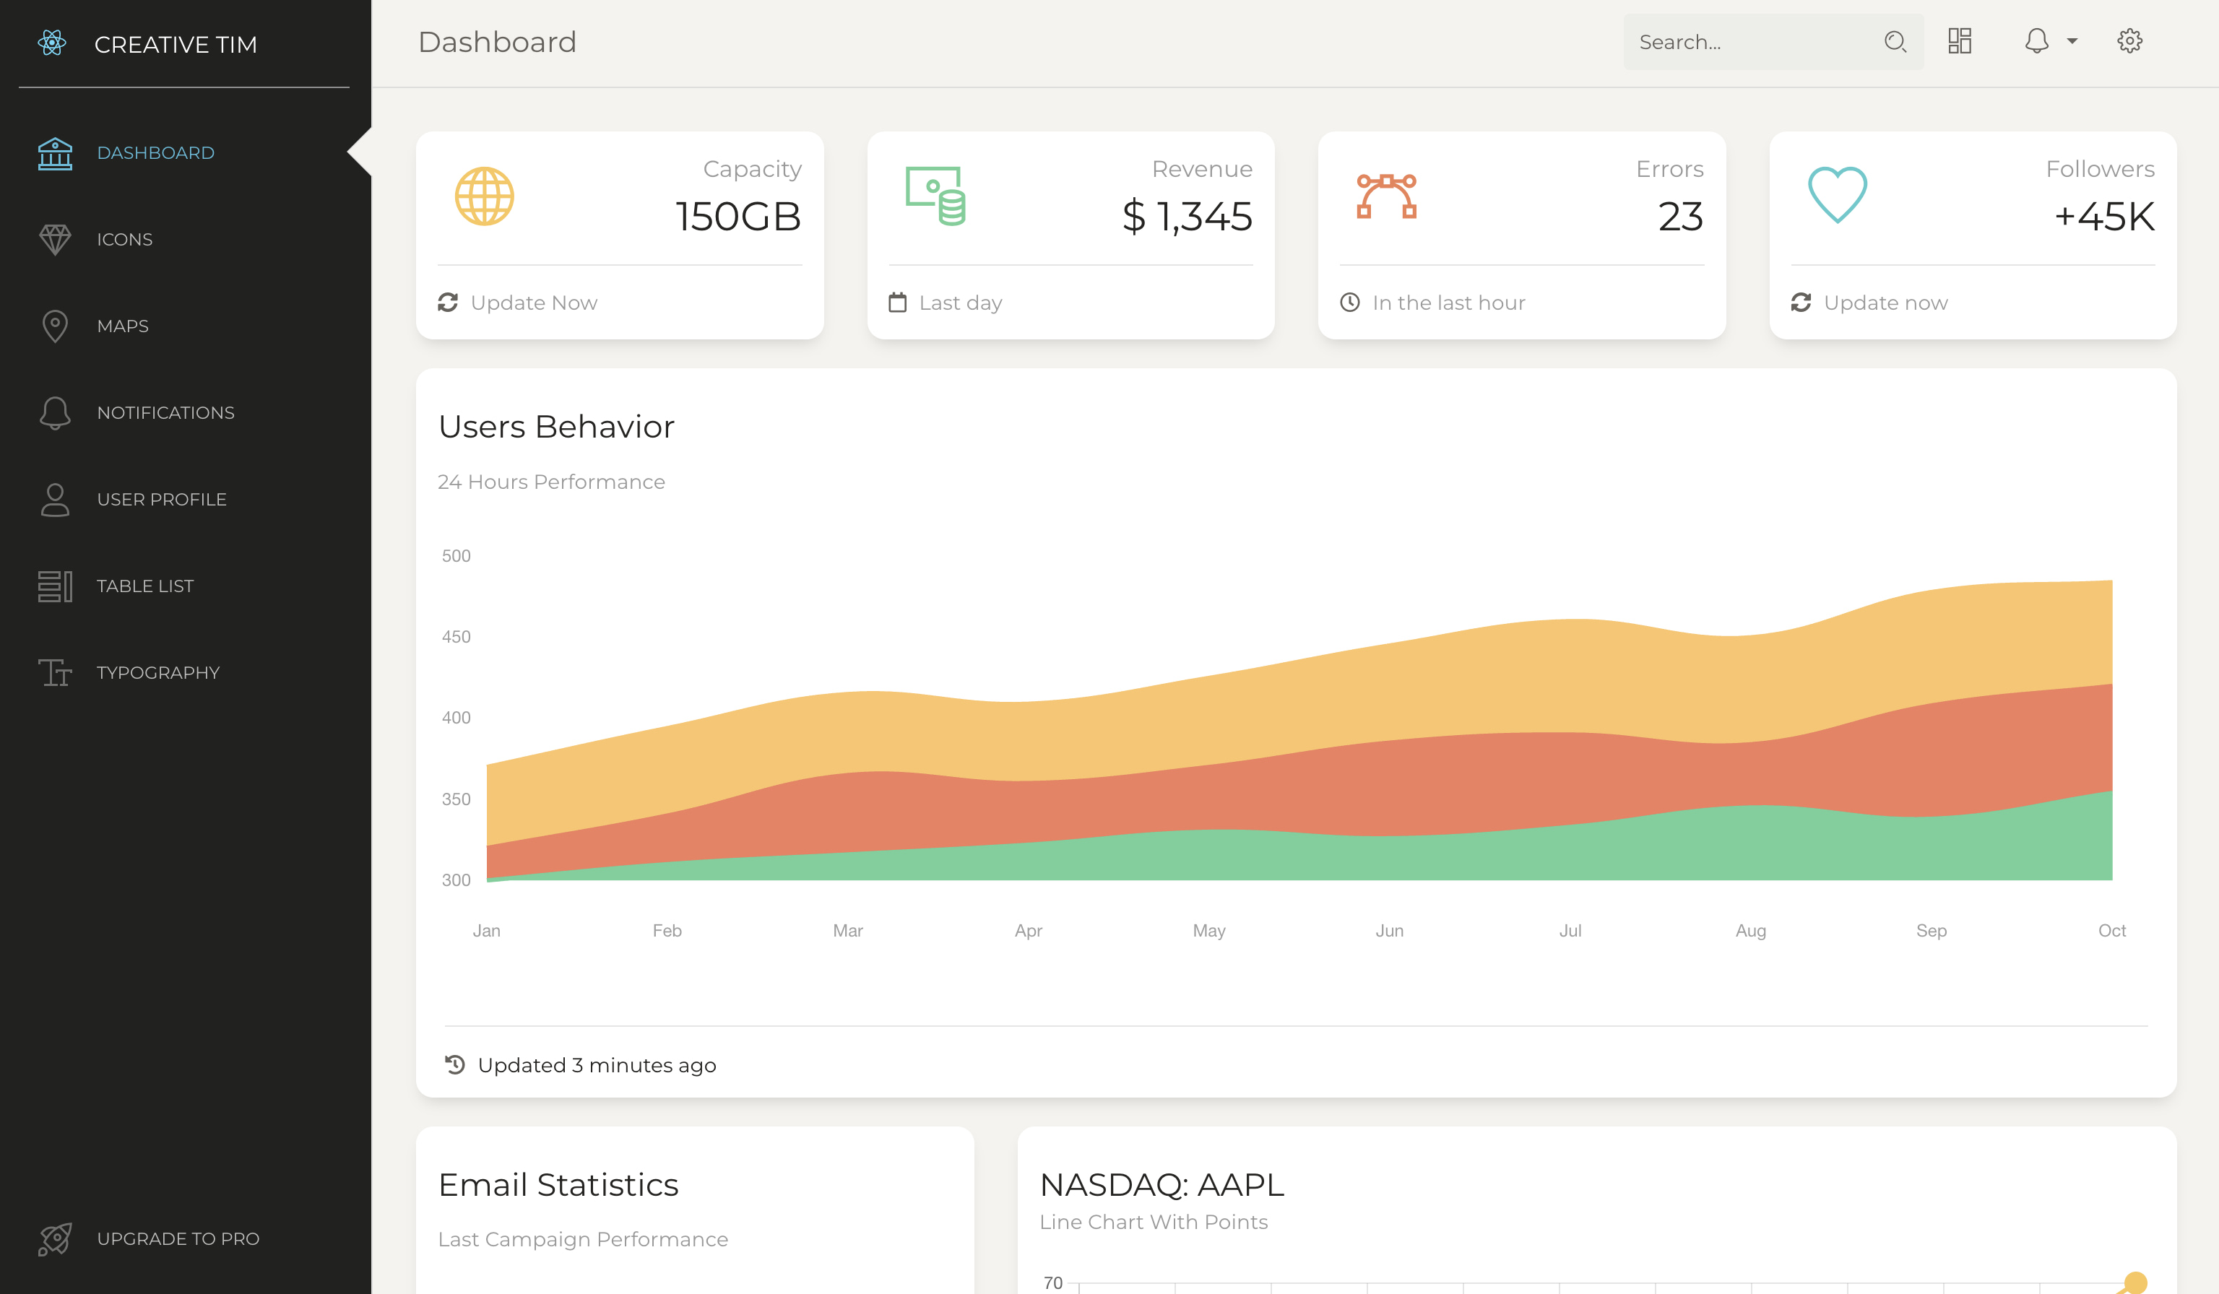Select Typography in the sidebar
The width and height of the screenshot is (2219, 1294).
point(157,672)
